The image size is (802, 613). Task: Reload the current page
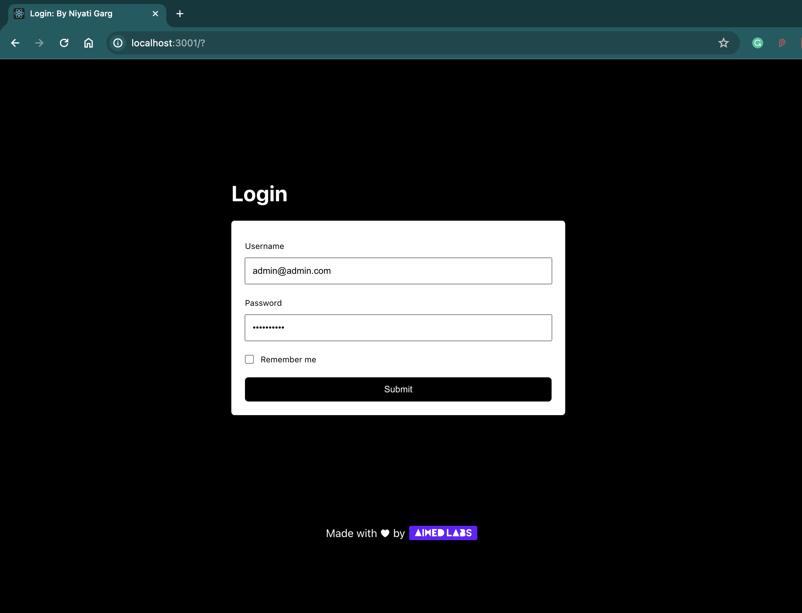click(x=64, y=43)
